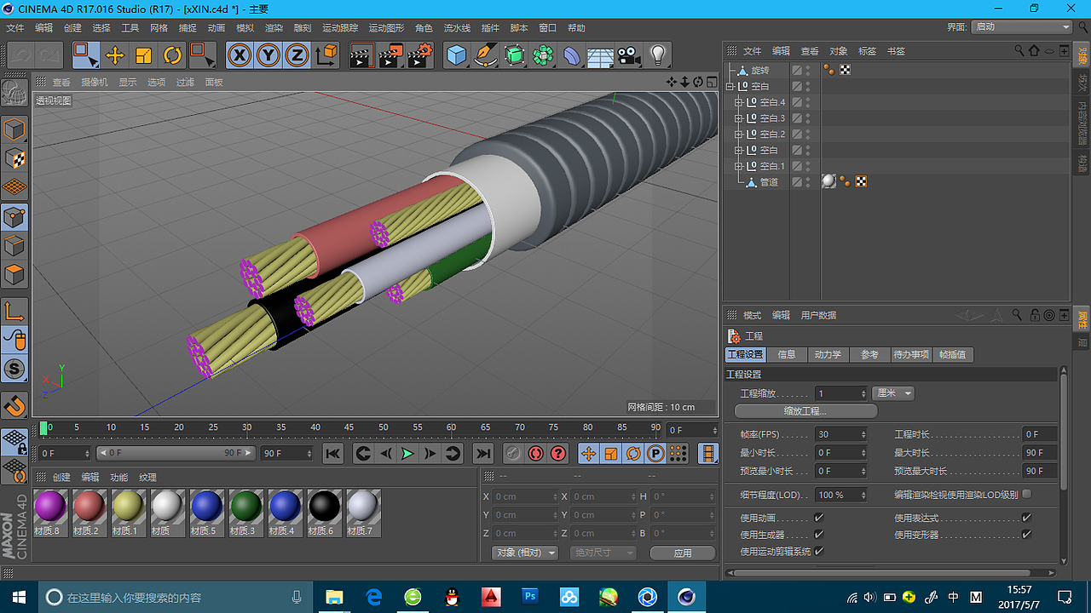The image size is (1091, 613).
Task: Select the Move tool in the top toolbar
Action: (x=114, y=56)
